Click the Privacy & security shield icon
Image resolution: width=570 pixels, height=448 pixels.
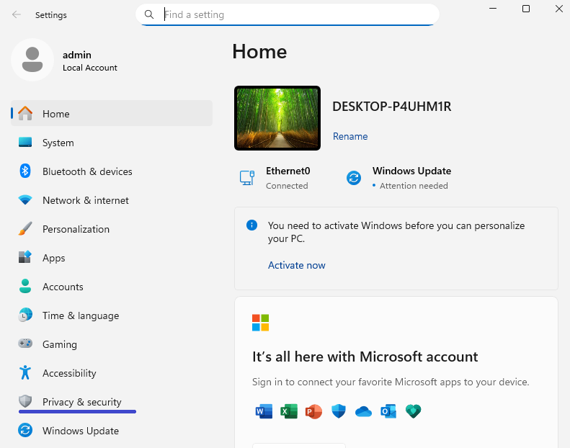[x=25, y=402]
